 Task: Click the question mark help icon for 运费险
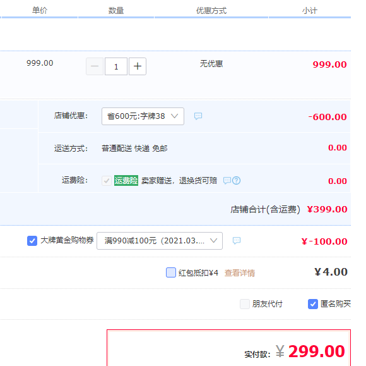pyautogui.click(x=237, y=181)
